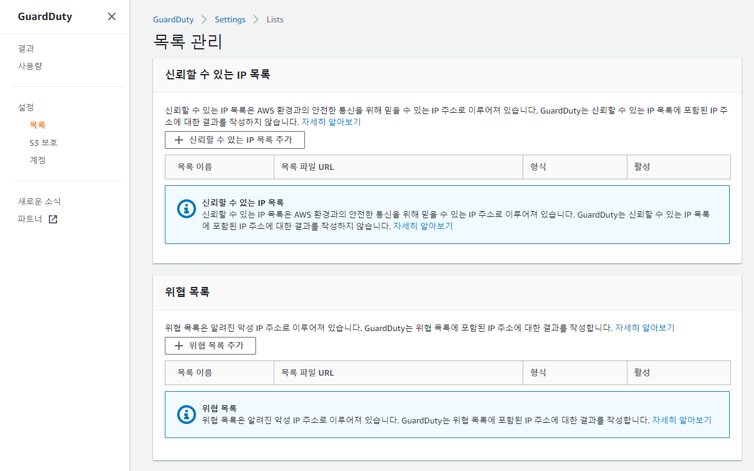754x471 pixels.
Task: Click the info icon in the 위협 목록 notice
Action: (x=187, y=415)
